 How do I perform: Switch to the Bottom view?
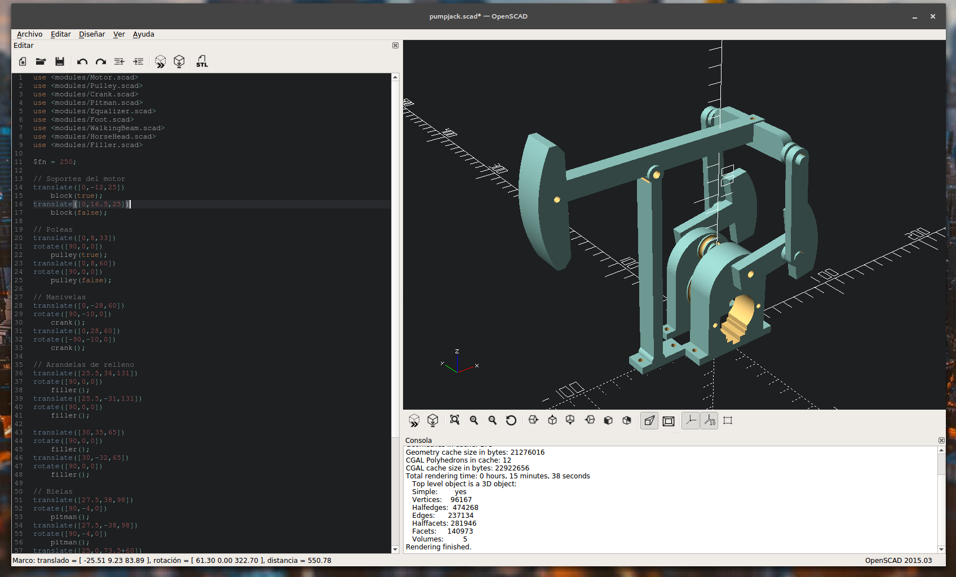pyautogui.click(x=570, y=420)
